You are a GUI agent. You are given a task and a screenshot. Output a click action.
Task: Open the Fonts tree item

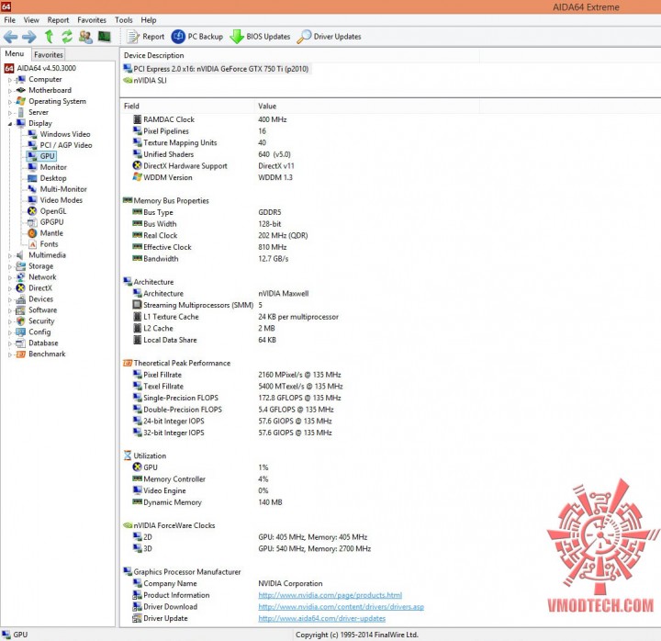tap(49, 243)
